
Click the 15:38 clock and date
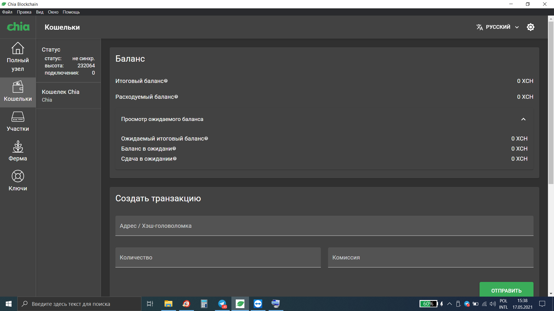[x=523, y=304]
